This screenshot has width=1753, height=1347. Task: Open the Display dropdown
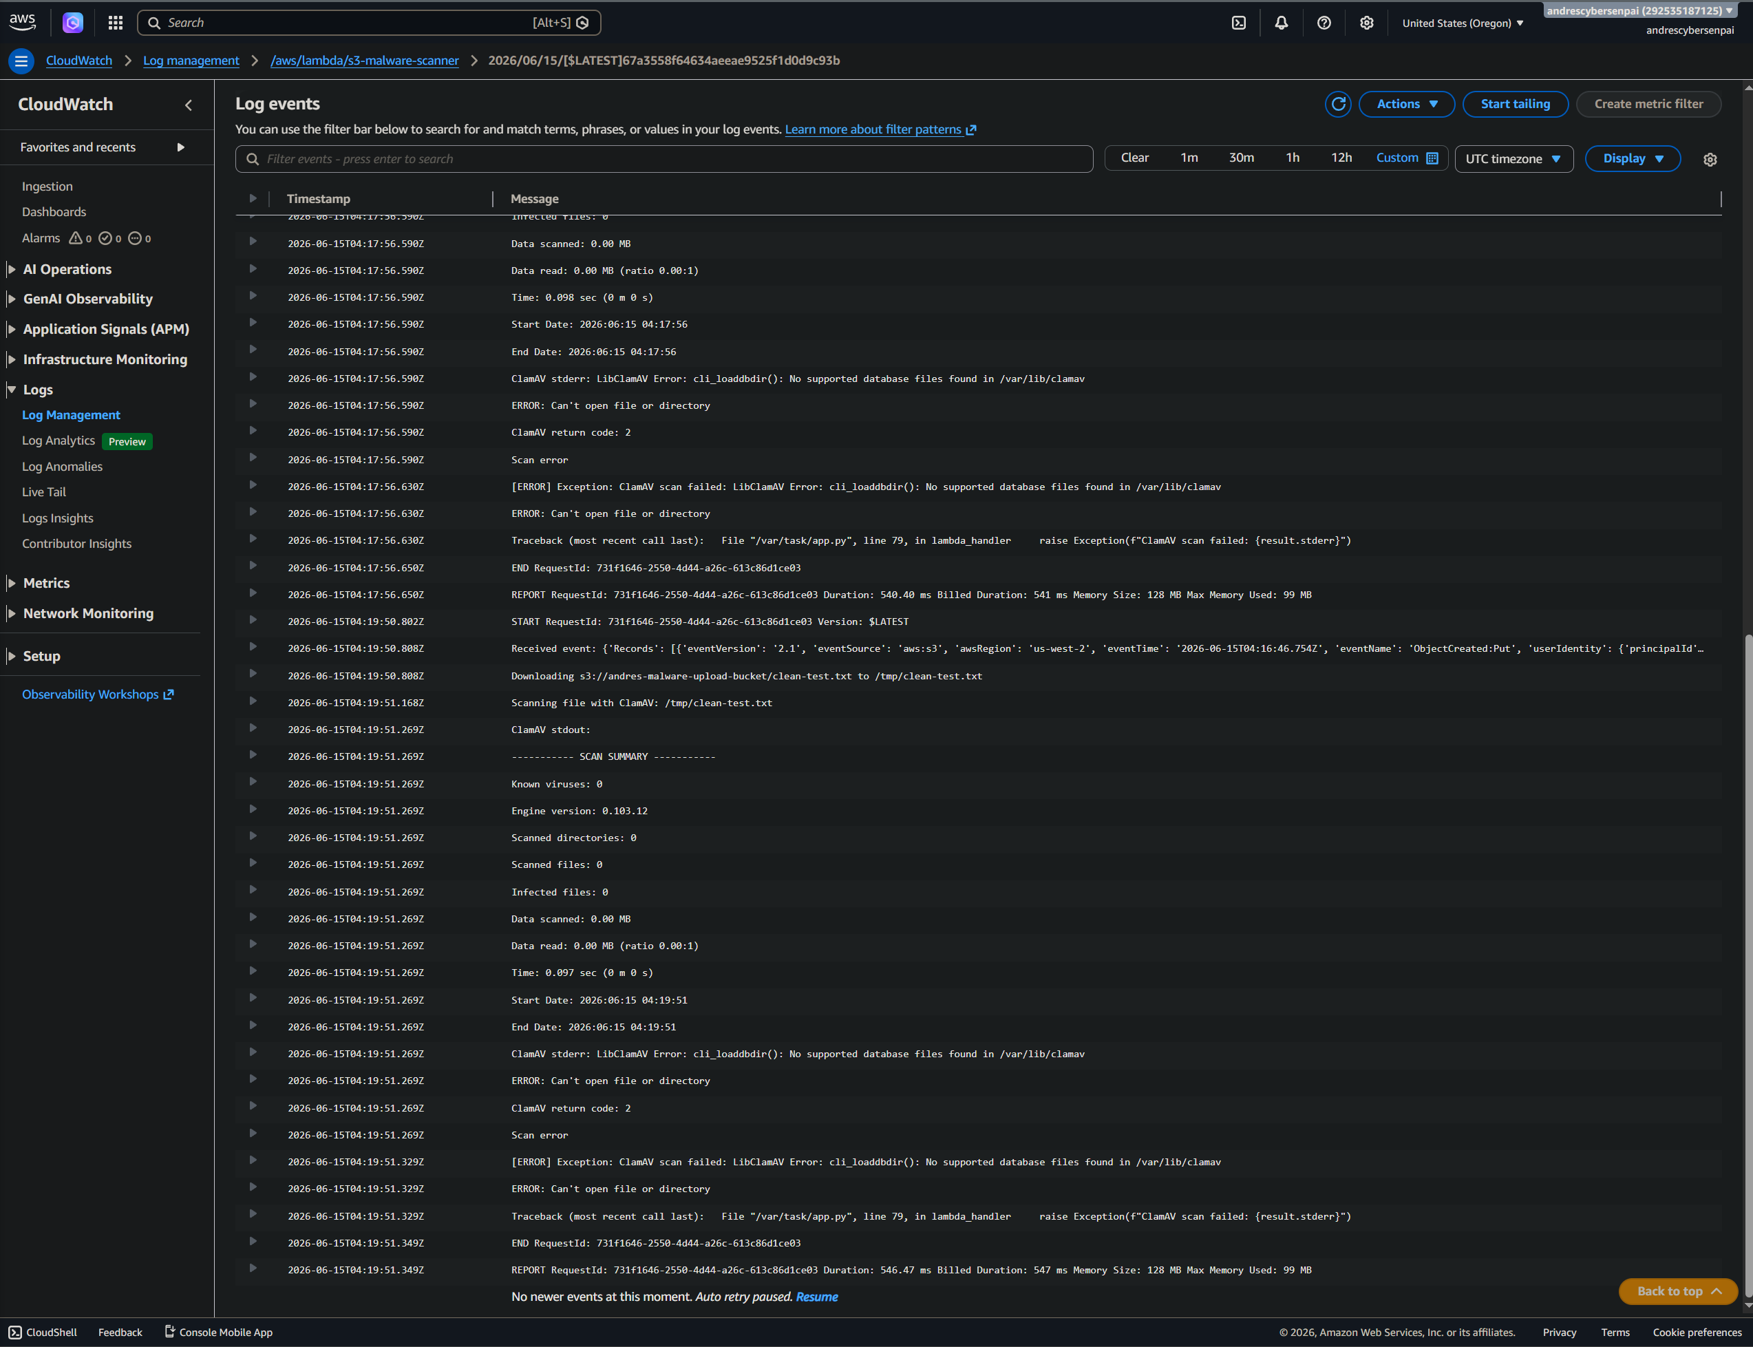click(x=1633, y=159)
